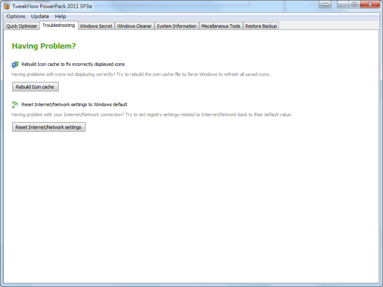This screenshot has height=287, width=383.
Task: Click the Internet/Network connection description paragraph
Action: pyautogui.click(x=151, y=115)
